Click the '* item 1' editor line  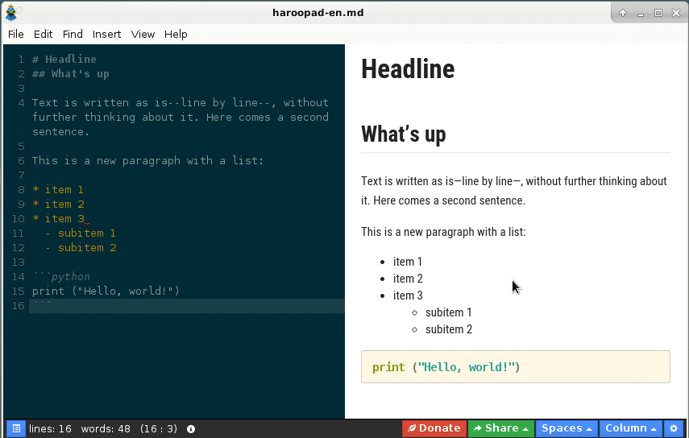pyautogui.click(x=57, y=189)
